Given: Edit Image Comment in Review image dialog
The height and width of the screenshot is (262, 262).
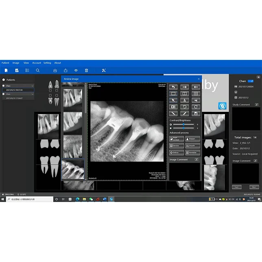Looking at the screenshot, I should [196, 160].
